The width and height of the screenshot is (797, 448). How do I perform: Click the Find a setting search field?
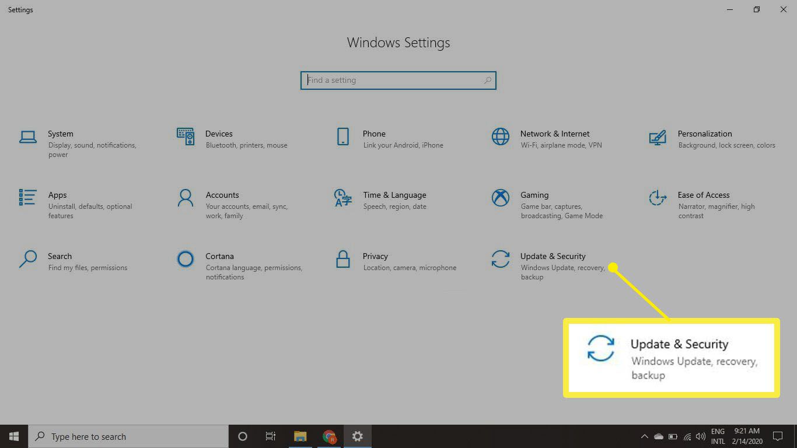(x=398, y=80)
